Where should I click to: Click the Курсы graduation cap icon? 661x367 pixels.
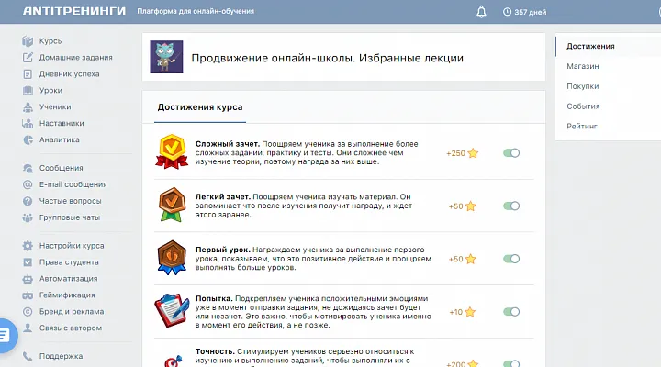coord(28,41)
